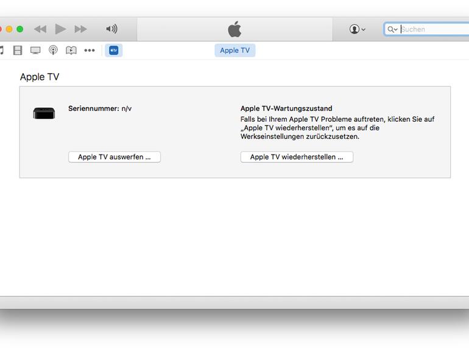Click the Apple TV device thumbnail
Image resolution: width=469 pixels, height=352 pixels.
click(44, 113)
